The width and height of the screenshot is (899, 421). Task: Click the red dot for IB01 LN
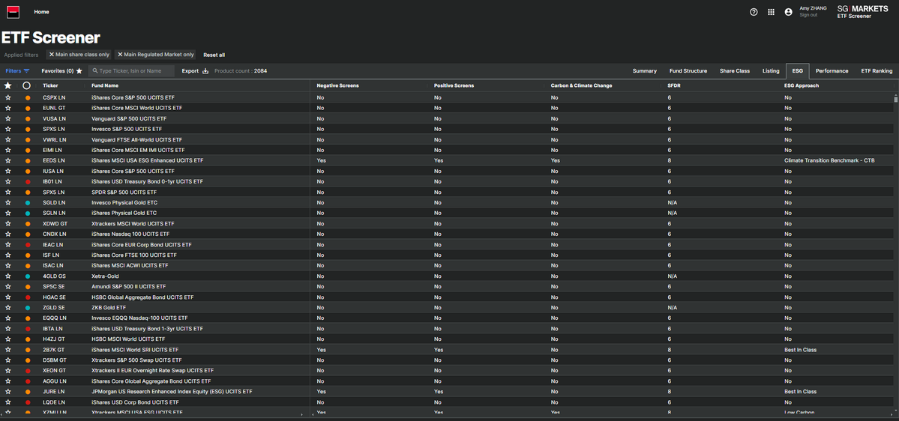click(x=28, y=181)
